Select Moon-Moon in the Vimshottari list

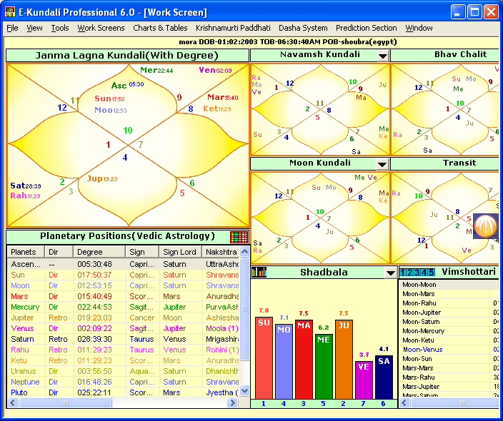click(449, 285)
